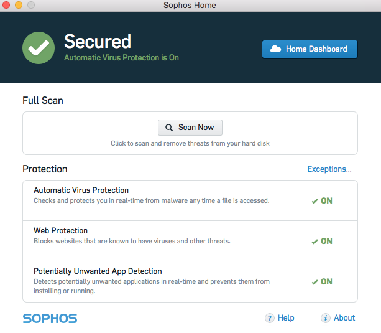
Task: Click the green Secured checkmark icon
Action: tap(39, 48)
